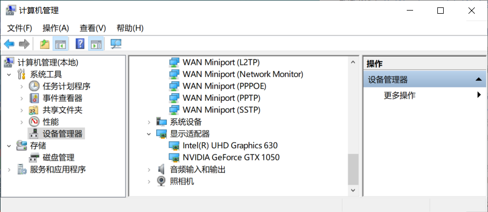Screen dimensions: 488x212
Task: Select the 事件查看器 tree item text
Action: [x=63, y=99]
